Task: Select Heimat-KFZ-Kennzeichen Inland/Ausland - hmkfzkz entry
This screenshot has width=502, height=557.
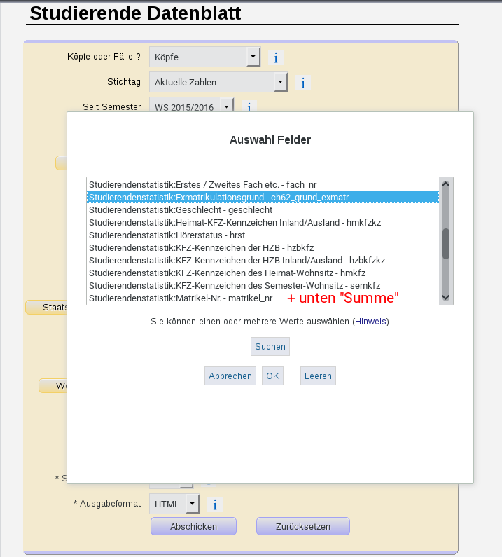Action: pos(263,222)
